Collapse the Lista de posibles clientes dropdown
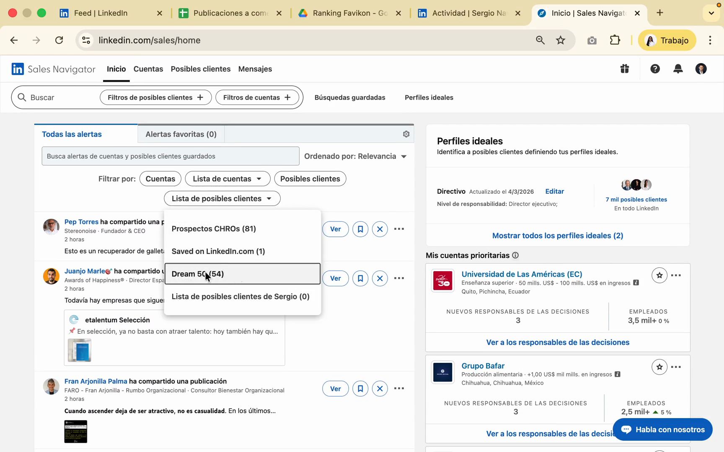This screenshot has height=452, width=724. (x=222, y=198)
